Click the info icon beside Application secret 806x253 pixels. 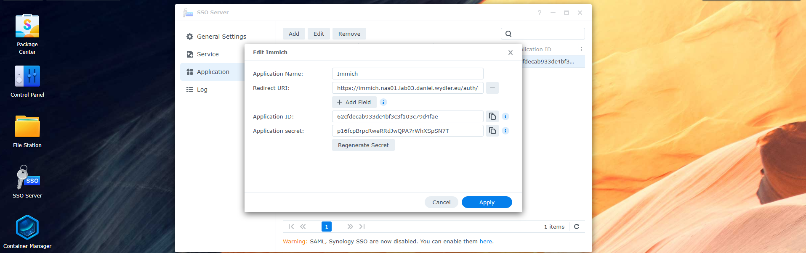click(505, 131)
